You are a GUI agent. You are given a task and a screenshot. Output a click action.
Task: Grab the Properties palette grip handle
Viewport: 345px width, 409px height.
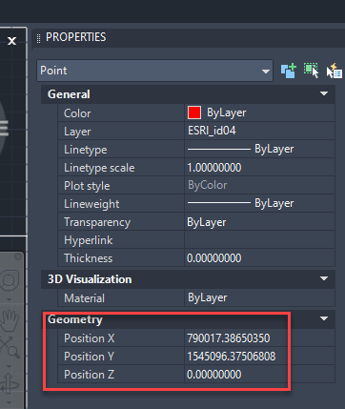click(x=38, y=38)
